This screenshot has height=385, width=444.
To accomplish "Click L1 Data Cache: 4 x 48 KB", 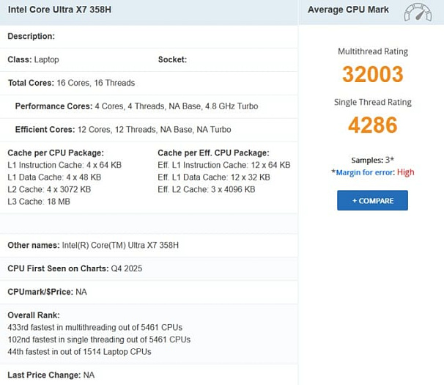I will click(x=54, y=177).
